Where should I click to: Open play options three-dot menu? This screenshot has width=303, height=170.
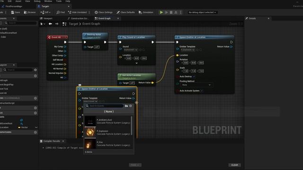point(181,12)
